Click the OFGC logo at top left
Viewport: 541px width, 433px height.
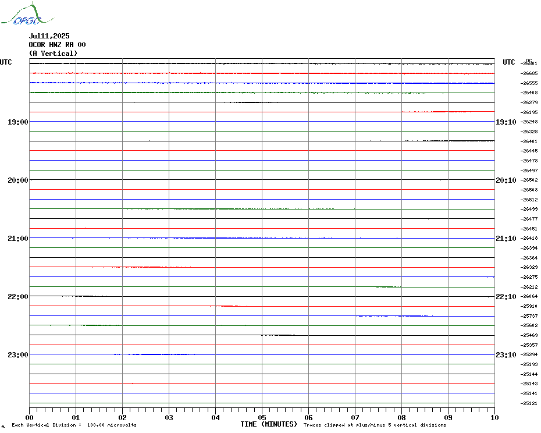(27, 14)
